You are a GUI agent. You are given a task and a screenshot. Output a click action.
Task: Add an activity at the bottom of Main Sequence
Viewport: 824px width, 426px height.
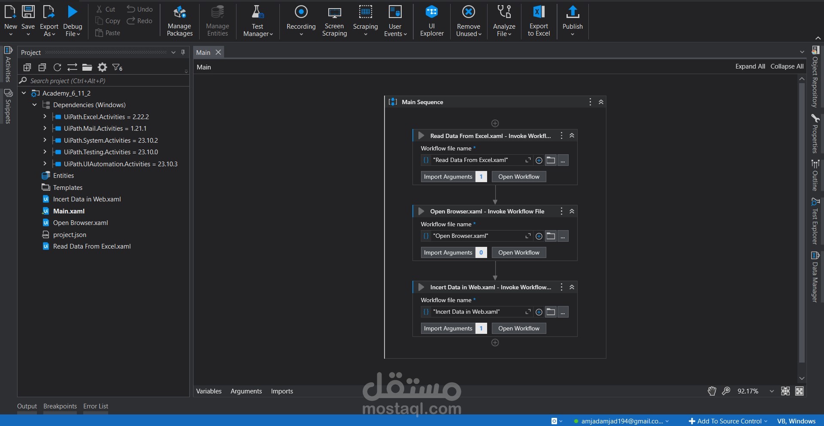pos(495,342)
